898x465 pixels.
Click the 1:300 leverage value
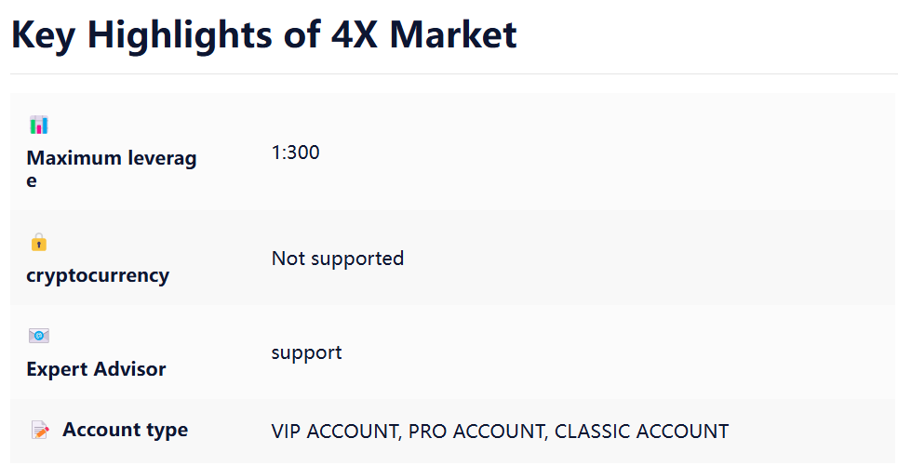point(296,153)
